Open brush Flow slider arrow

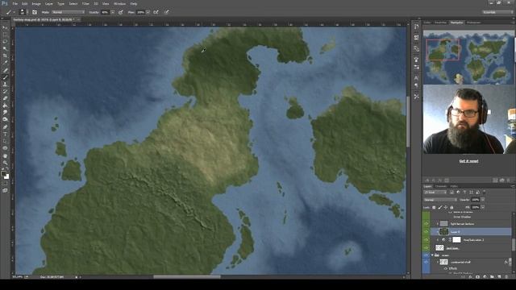148,12
